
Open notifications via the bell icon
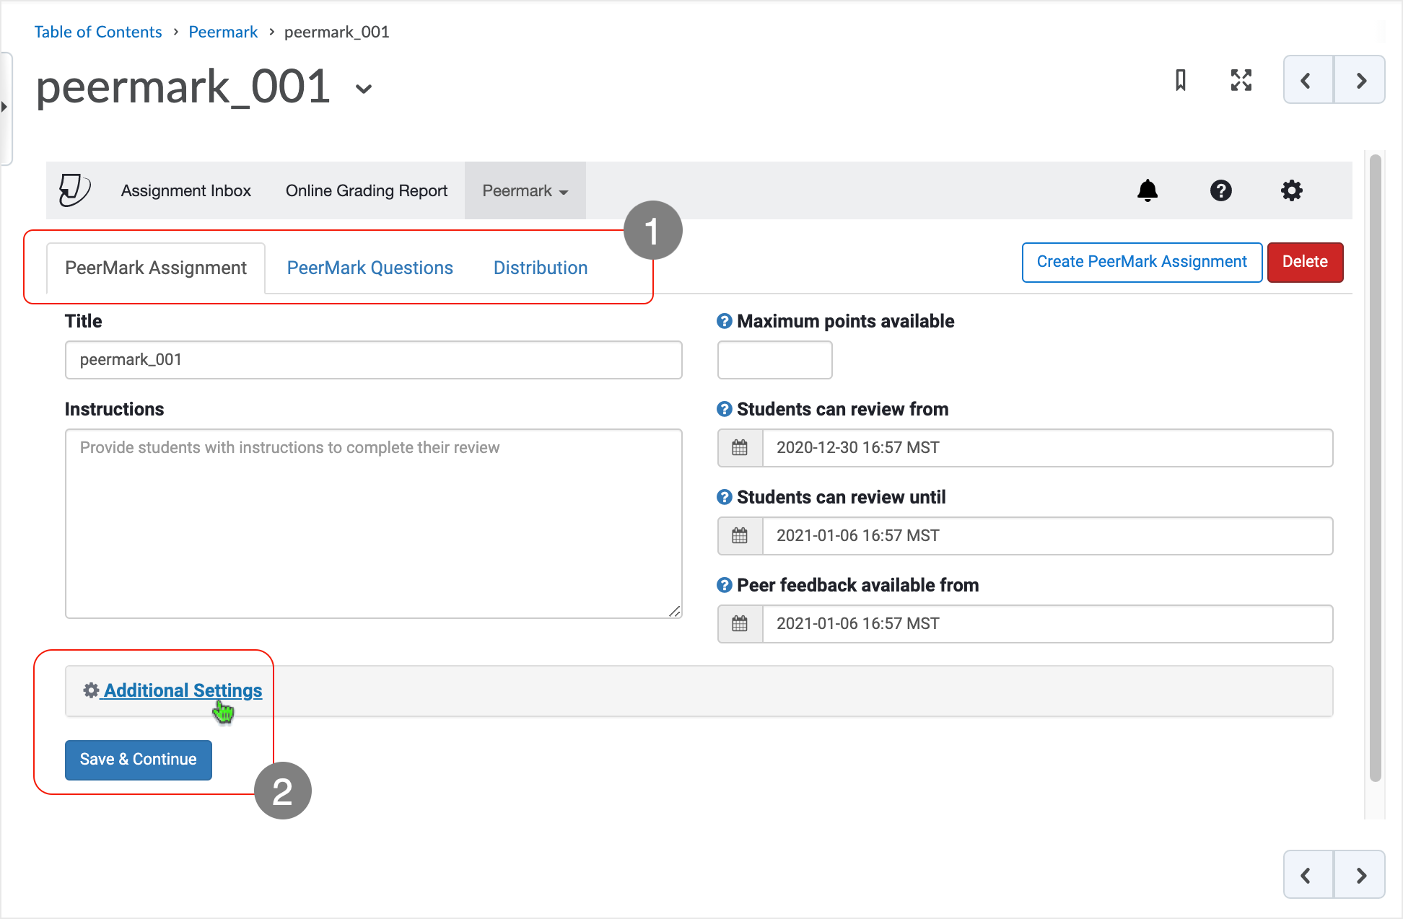[x=1148, y=190]
